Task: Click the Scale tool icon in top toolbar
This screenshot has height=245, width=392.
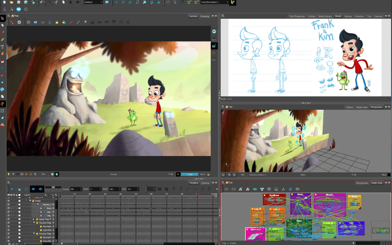Action: tap(130, 2)
